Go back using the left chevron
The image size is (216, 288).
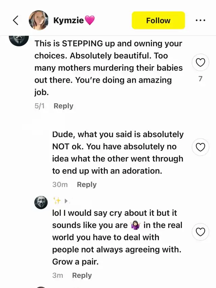(x=16, y=20)
